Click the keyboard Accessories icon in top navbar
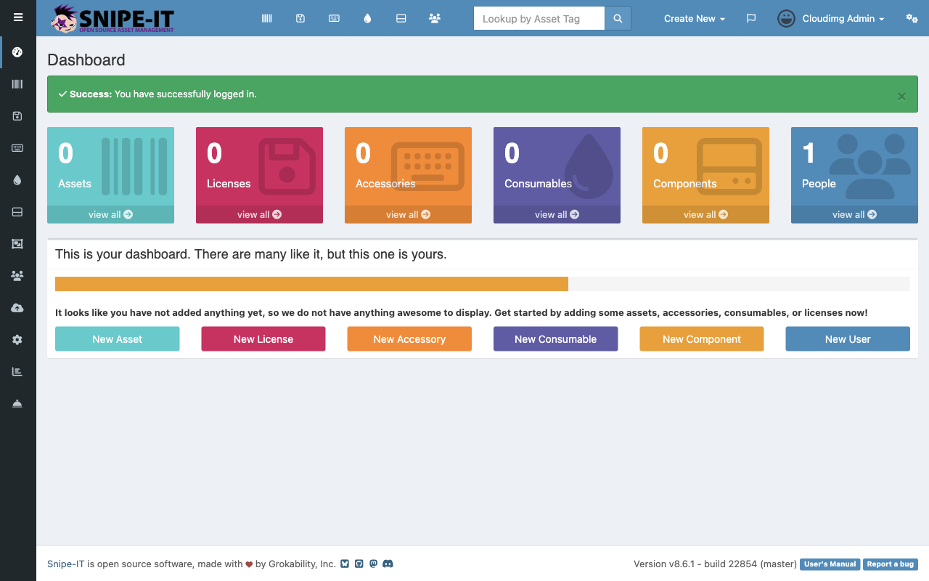 pyautogui.click(x=334, y=18)
